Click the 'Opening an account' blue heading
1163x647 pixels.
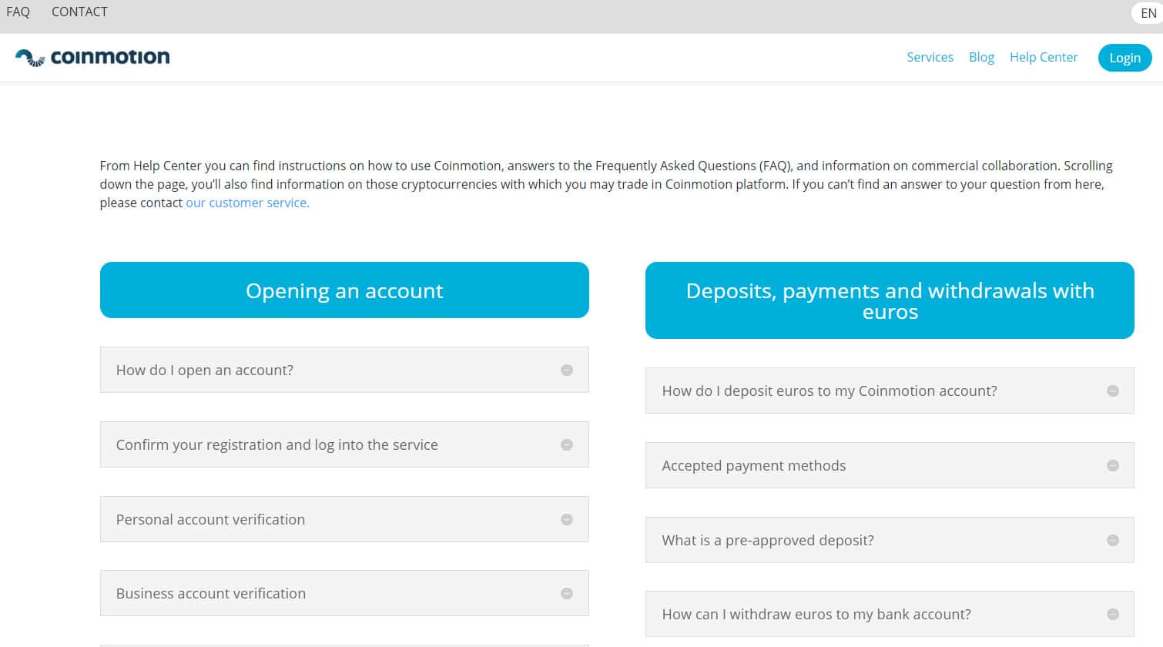(344, 290)
